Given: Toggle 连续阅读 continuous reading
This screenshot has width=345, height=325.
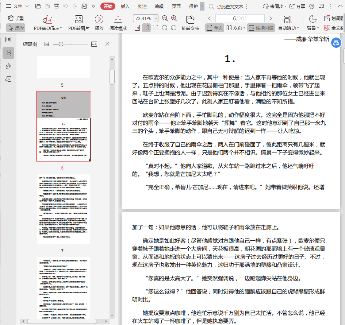Looking at the screenshot, I should [261, 28].
